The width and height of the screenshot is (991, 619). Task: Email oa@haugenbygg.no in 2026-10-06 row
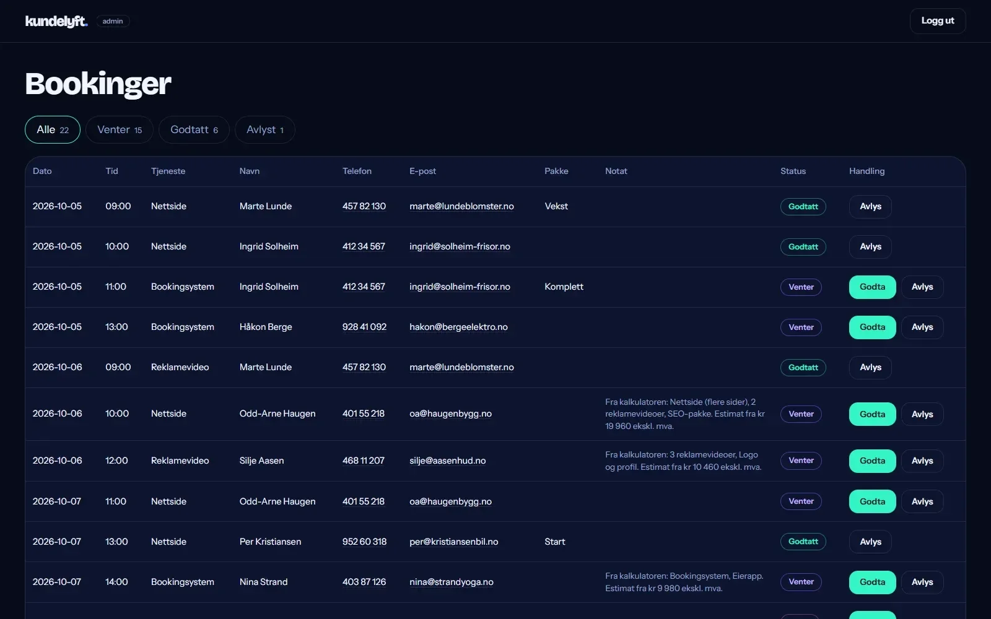coord(450,413)
